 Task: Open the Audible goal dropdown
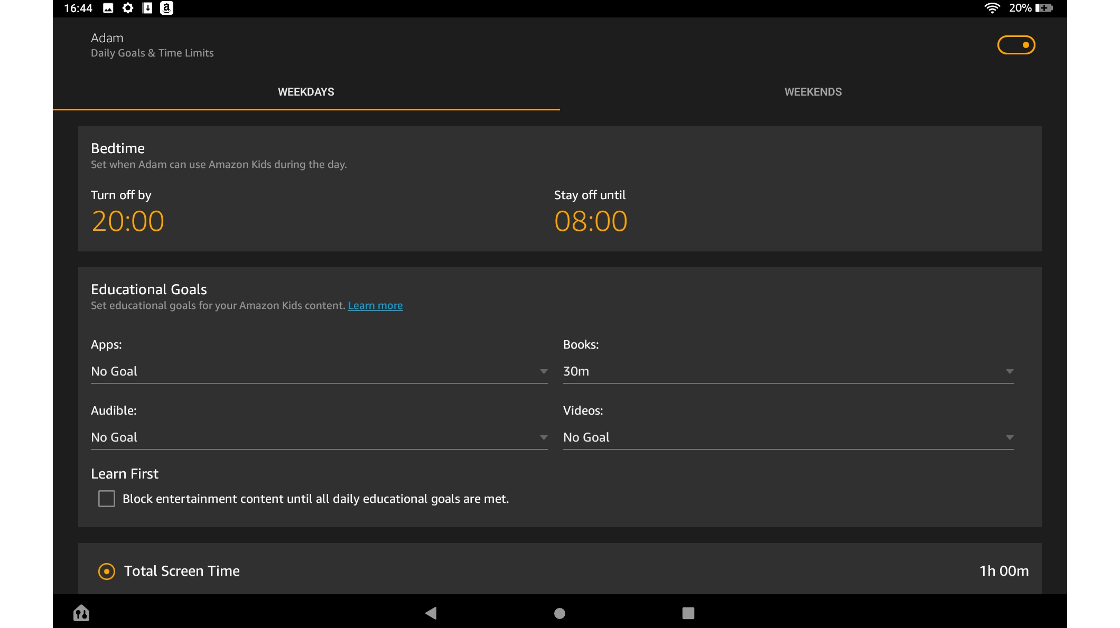click(x=319, y=437)
